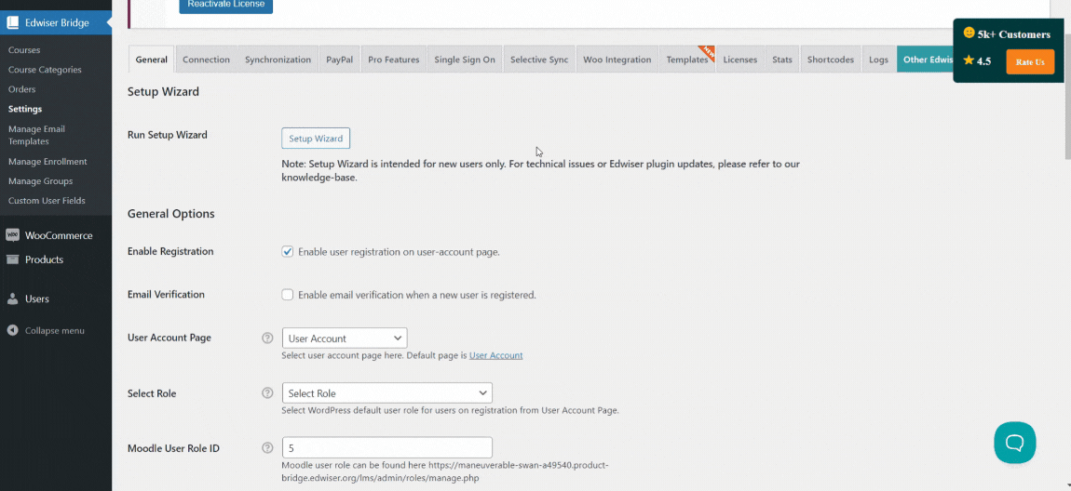1071x491 pixels.
Task: Click the Rate Us button
Action: click(x=1030, y=62)
